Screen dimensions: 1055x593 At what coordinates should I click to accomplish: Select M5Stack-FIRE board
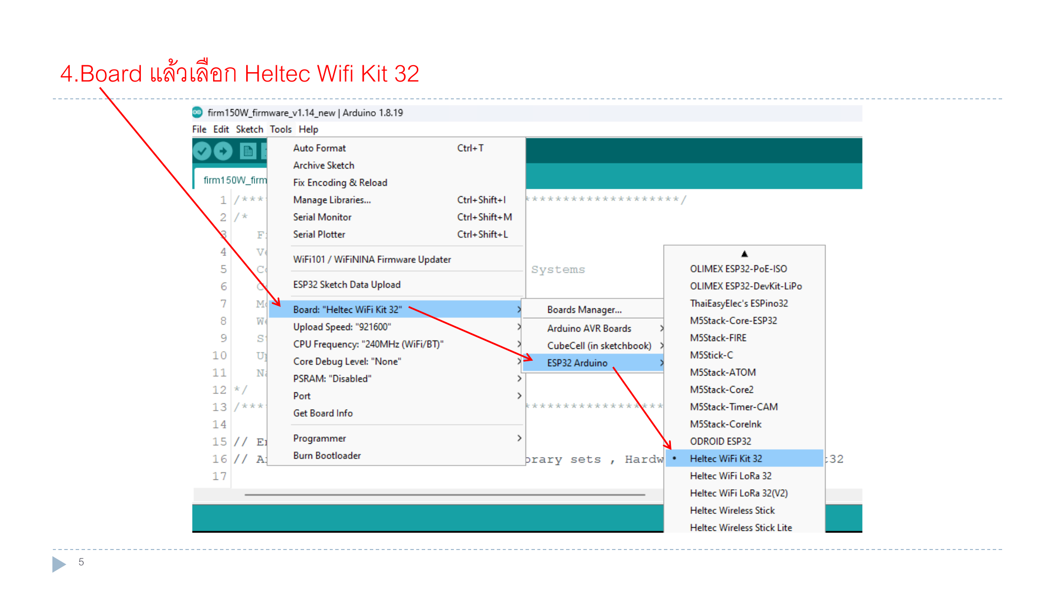[x=745, y=338]
